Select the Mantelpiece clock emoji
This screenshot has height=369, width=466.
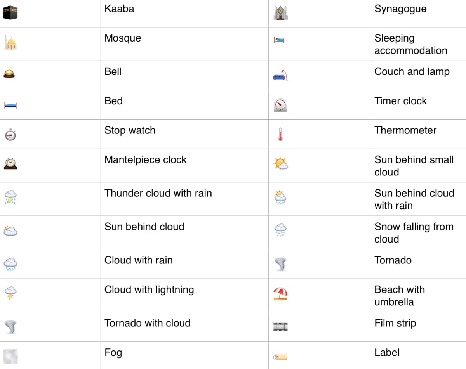click(x=10, y=163)
